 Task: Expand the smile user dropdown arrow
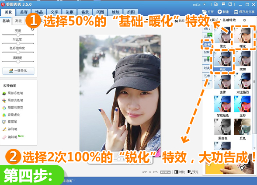pos(204,4)
